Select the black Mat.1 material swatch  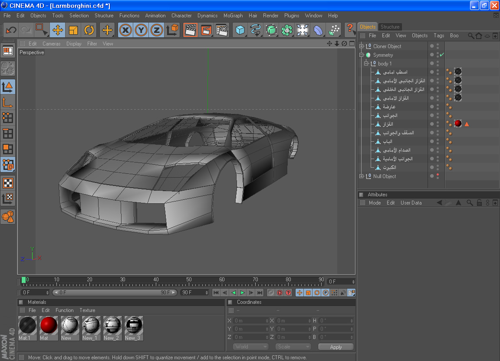[27, 328]
